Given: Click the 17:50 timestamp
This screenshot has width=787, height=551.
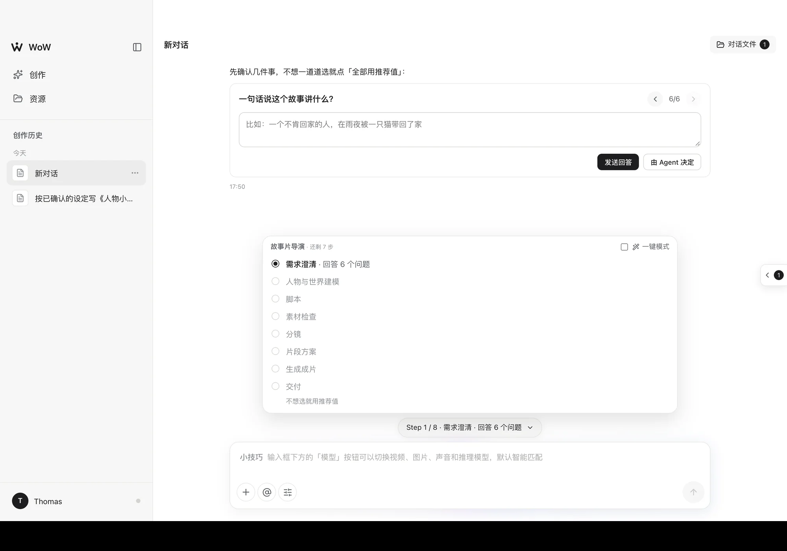Looking at the screenshot, I should [237, 187].
